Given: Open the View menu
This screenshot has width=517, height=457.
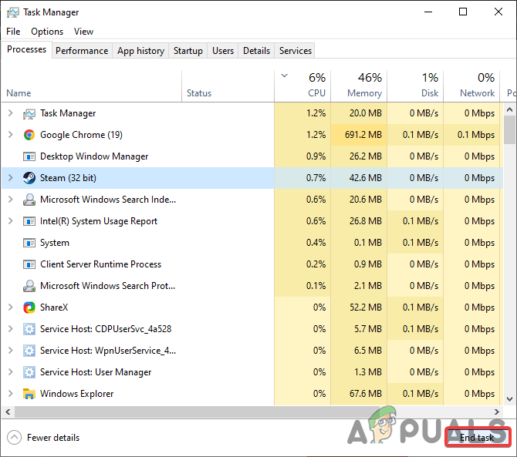Looking at the screenshot, I should [84, 32].
